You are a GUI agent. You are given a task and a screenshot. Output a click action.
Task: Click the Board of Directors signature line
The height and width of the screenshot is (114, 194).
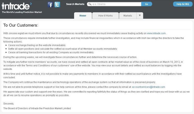37,108
